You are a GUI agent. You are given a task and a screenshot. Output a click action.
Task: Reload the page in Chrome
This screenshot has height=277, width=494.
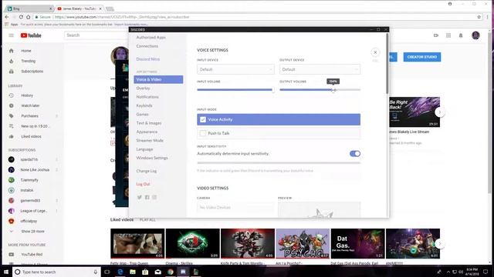click(21, 17)
